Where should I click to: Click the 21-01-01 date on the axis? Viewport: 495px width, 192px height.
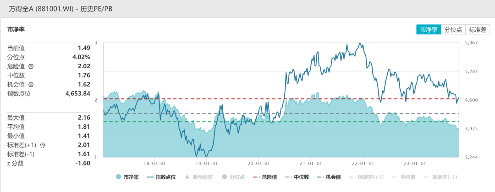(310, 163)
